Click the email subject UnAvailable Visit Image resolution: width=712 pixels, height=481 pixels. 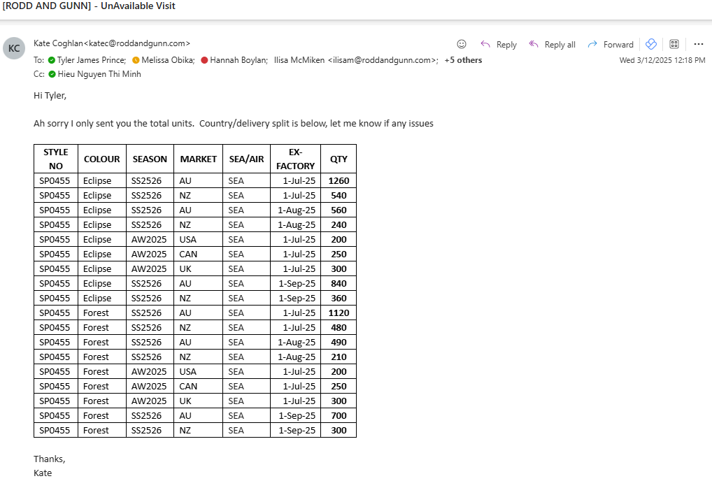(x=138, y=6)
